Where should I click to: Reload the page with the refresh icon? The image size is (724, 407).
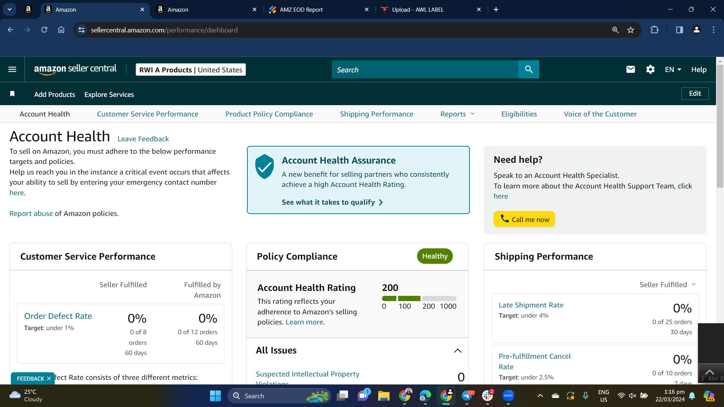(x=44, y=30)
